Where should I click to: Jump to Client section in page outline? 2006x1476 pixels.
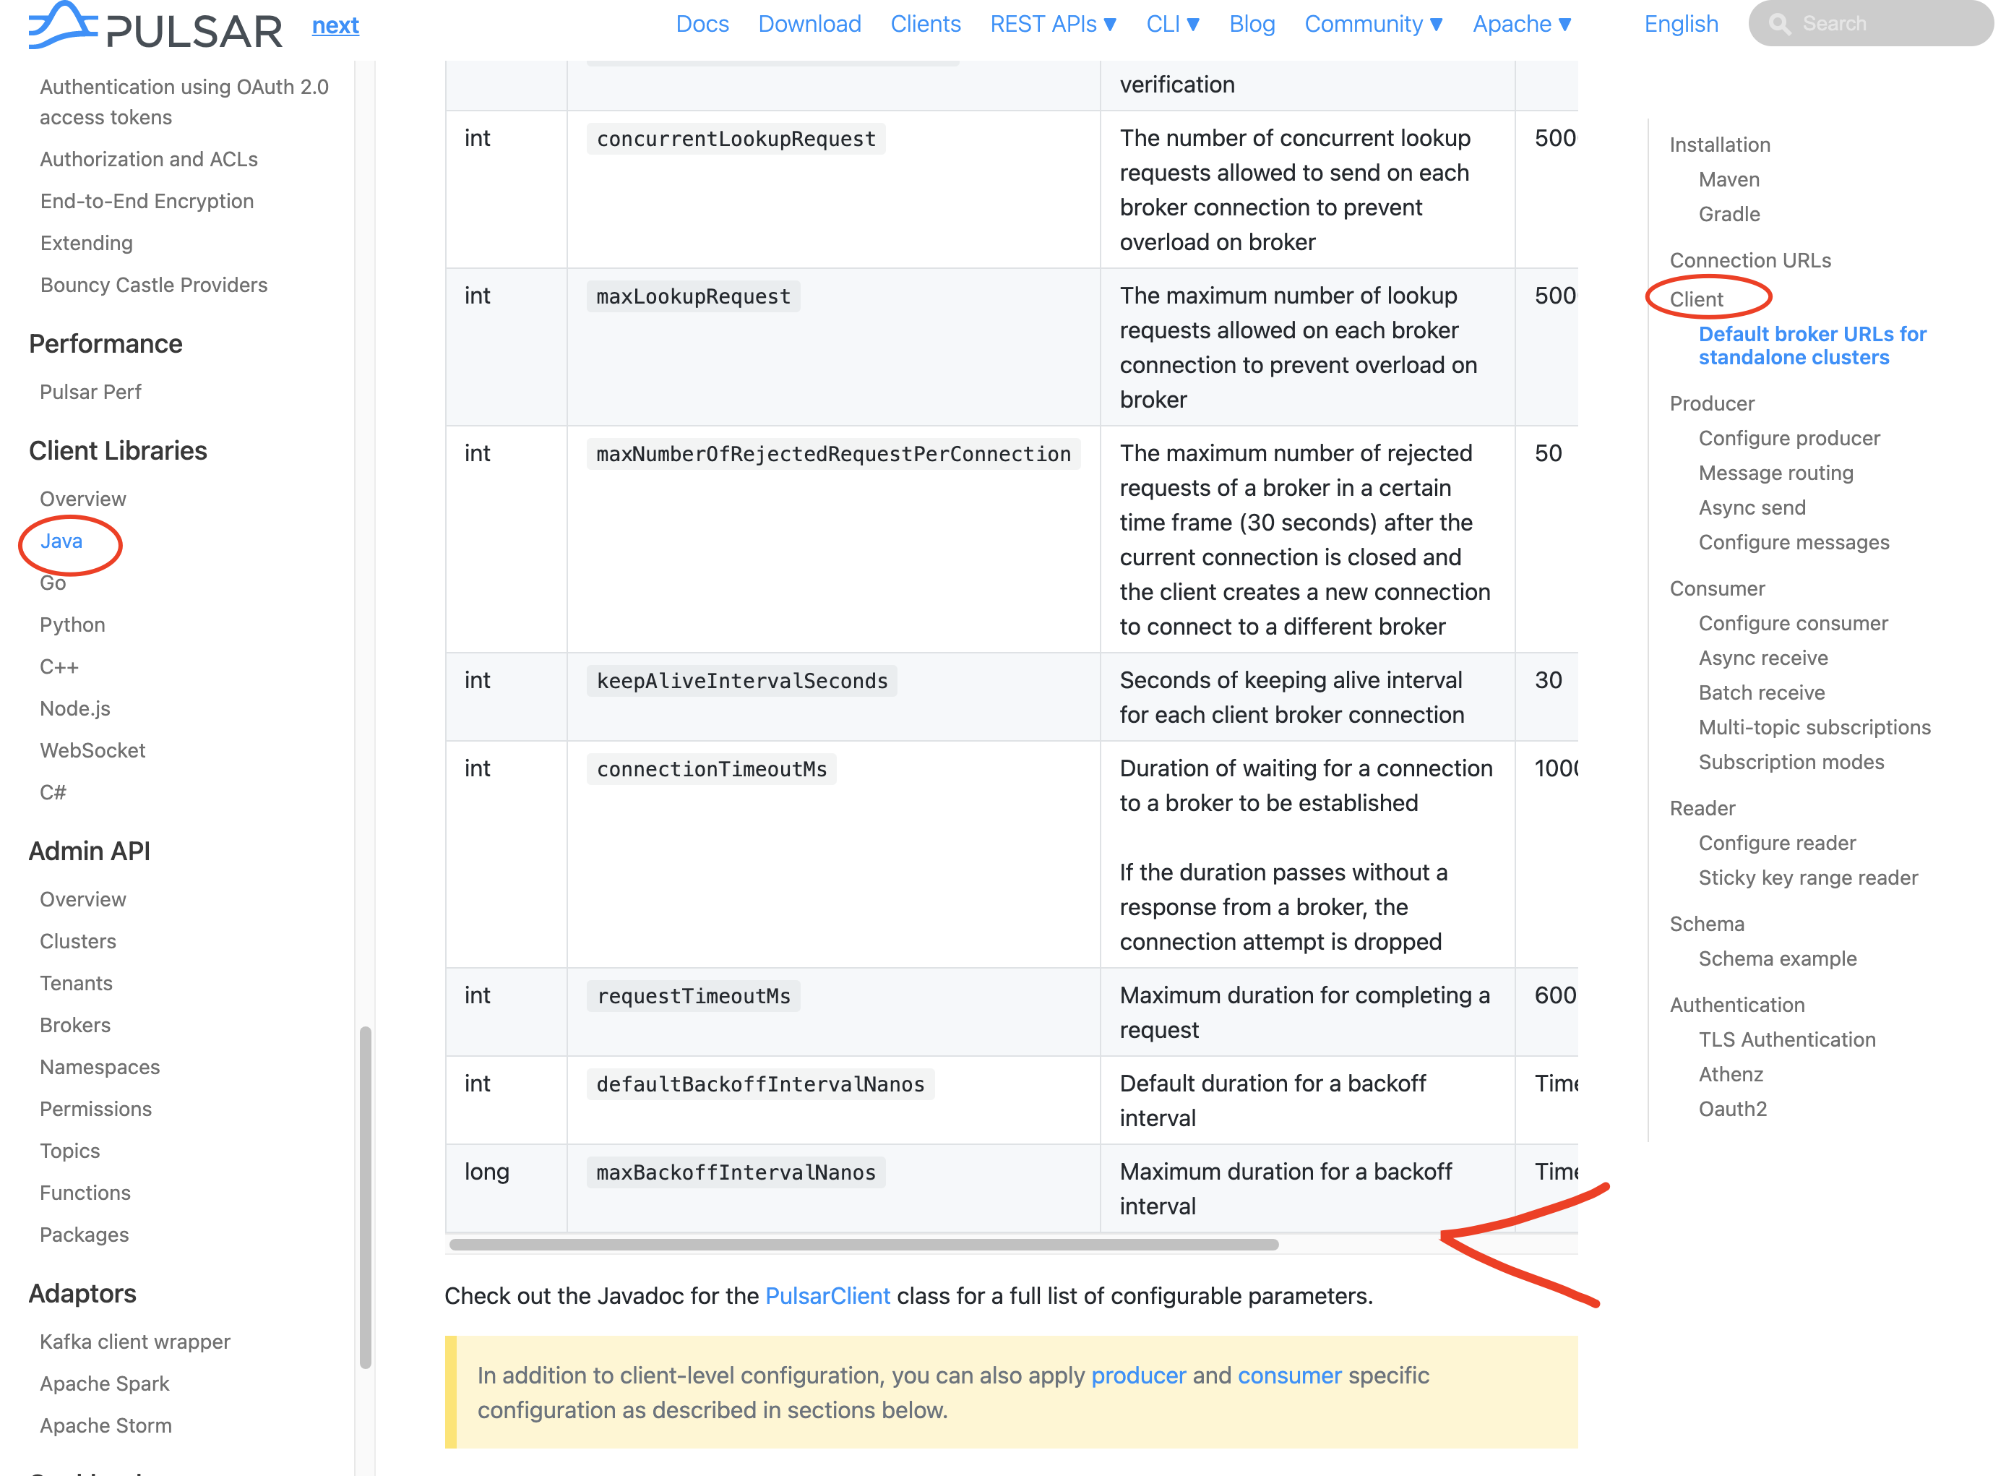click(1695, 299)
